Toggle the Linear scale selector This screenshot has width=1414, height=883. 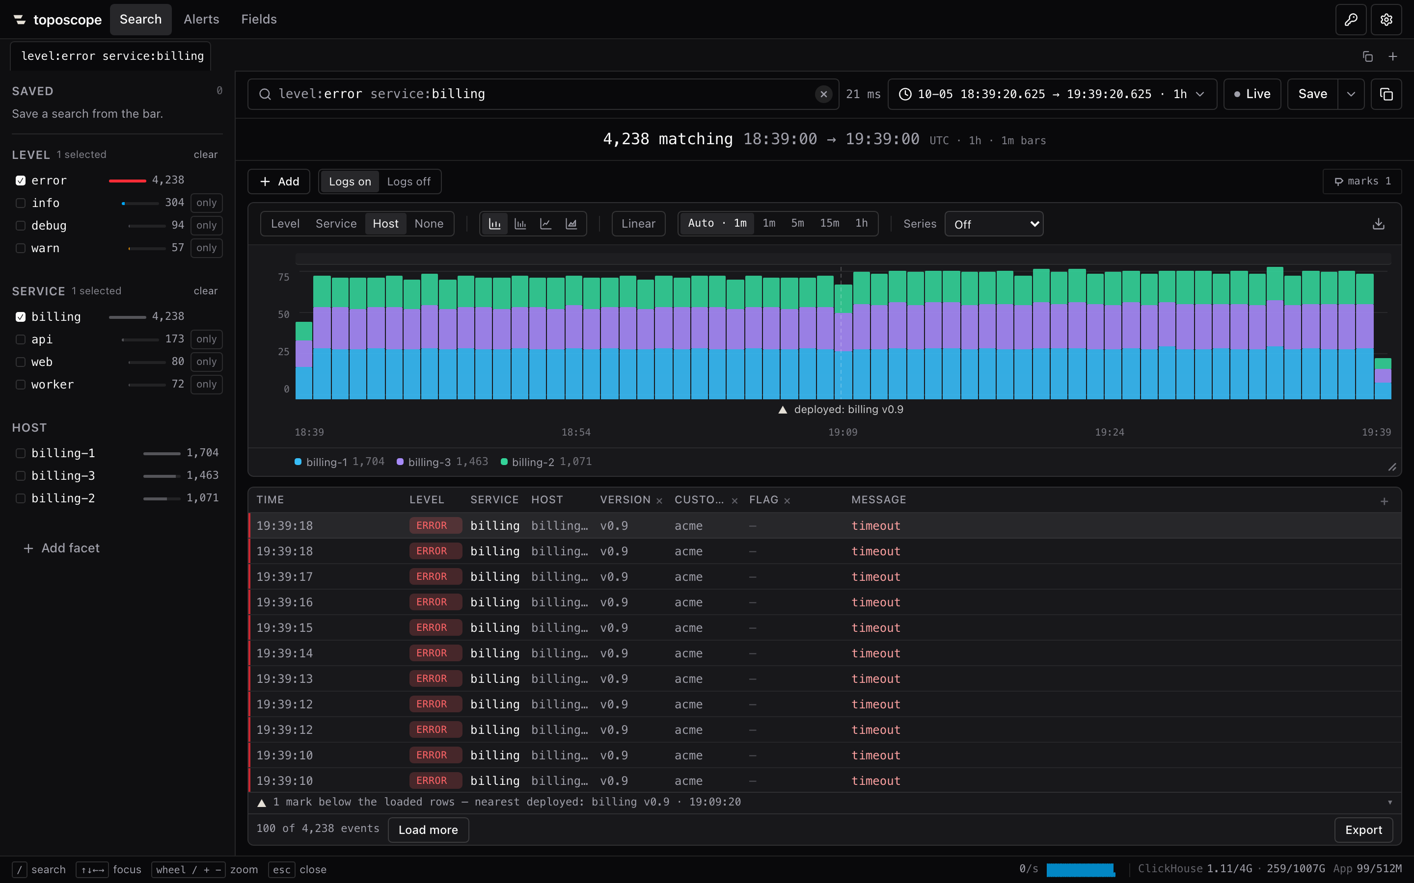coord(638,224)
